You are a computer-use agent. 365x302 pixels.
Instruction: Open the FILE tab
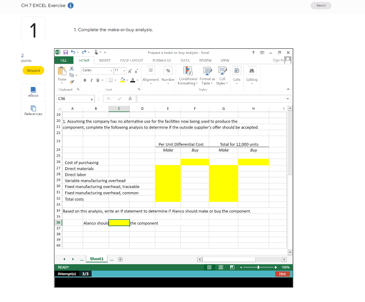point(64,60)
